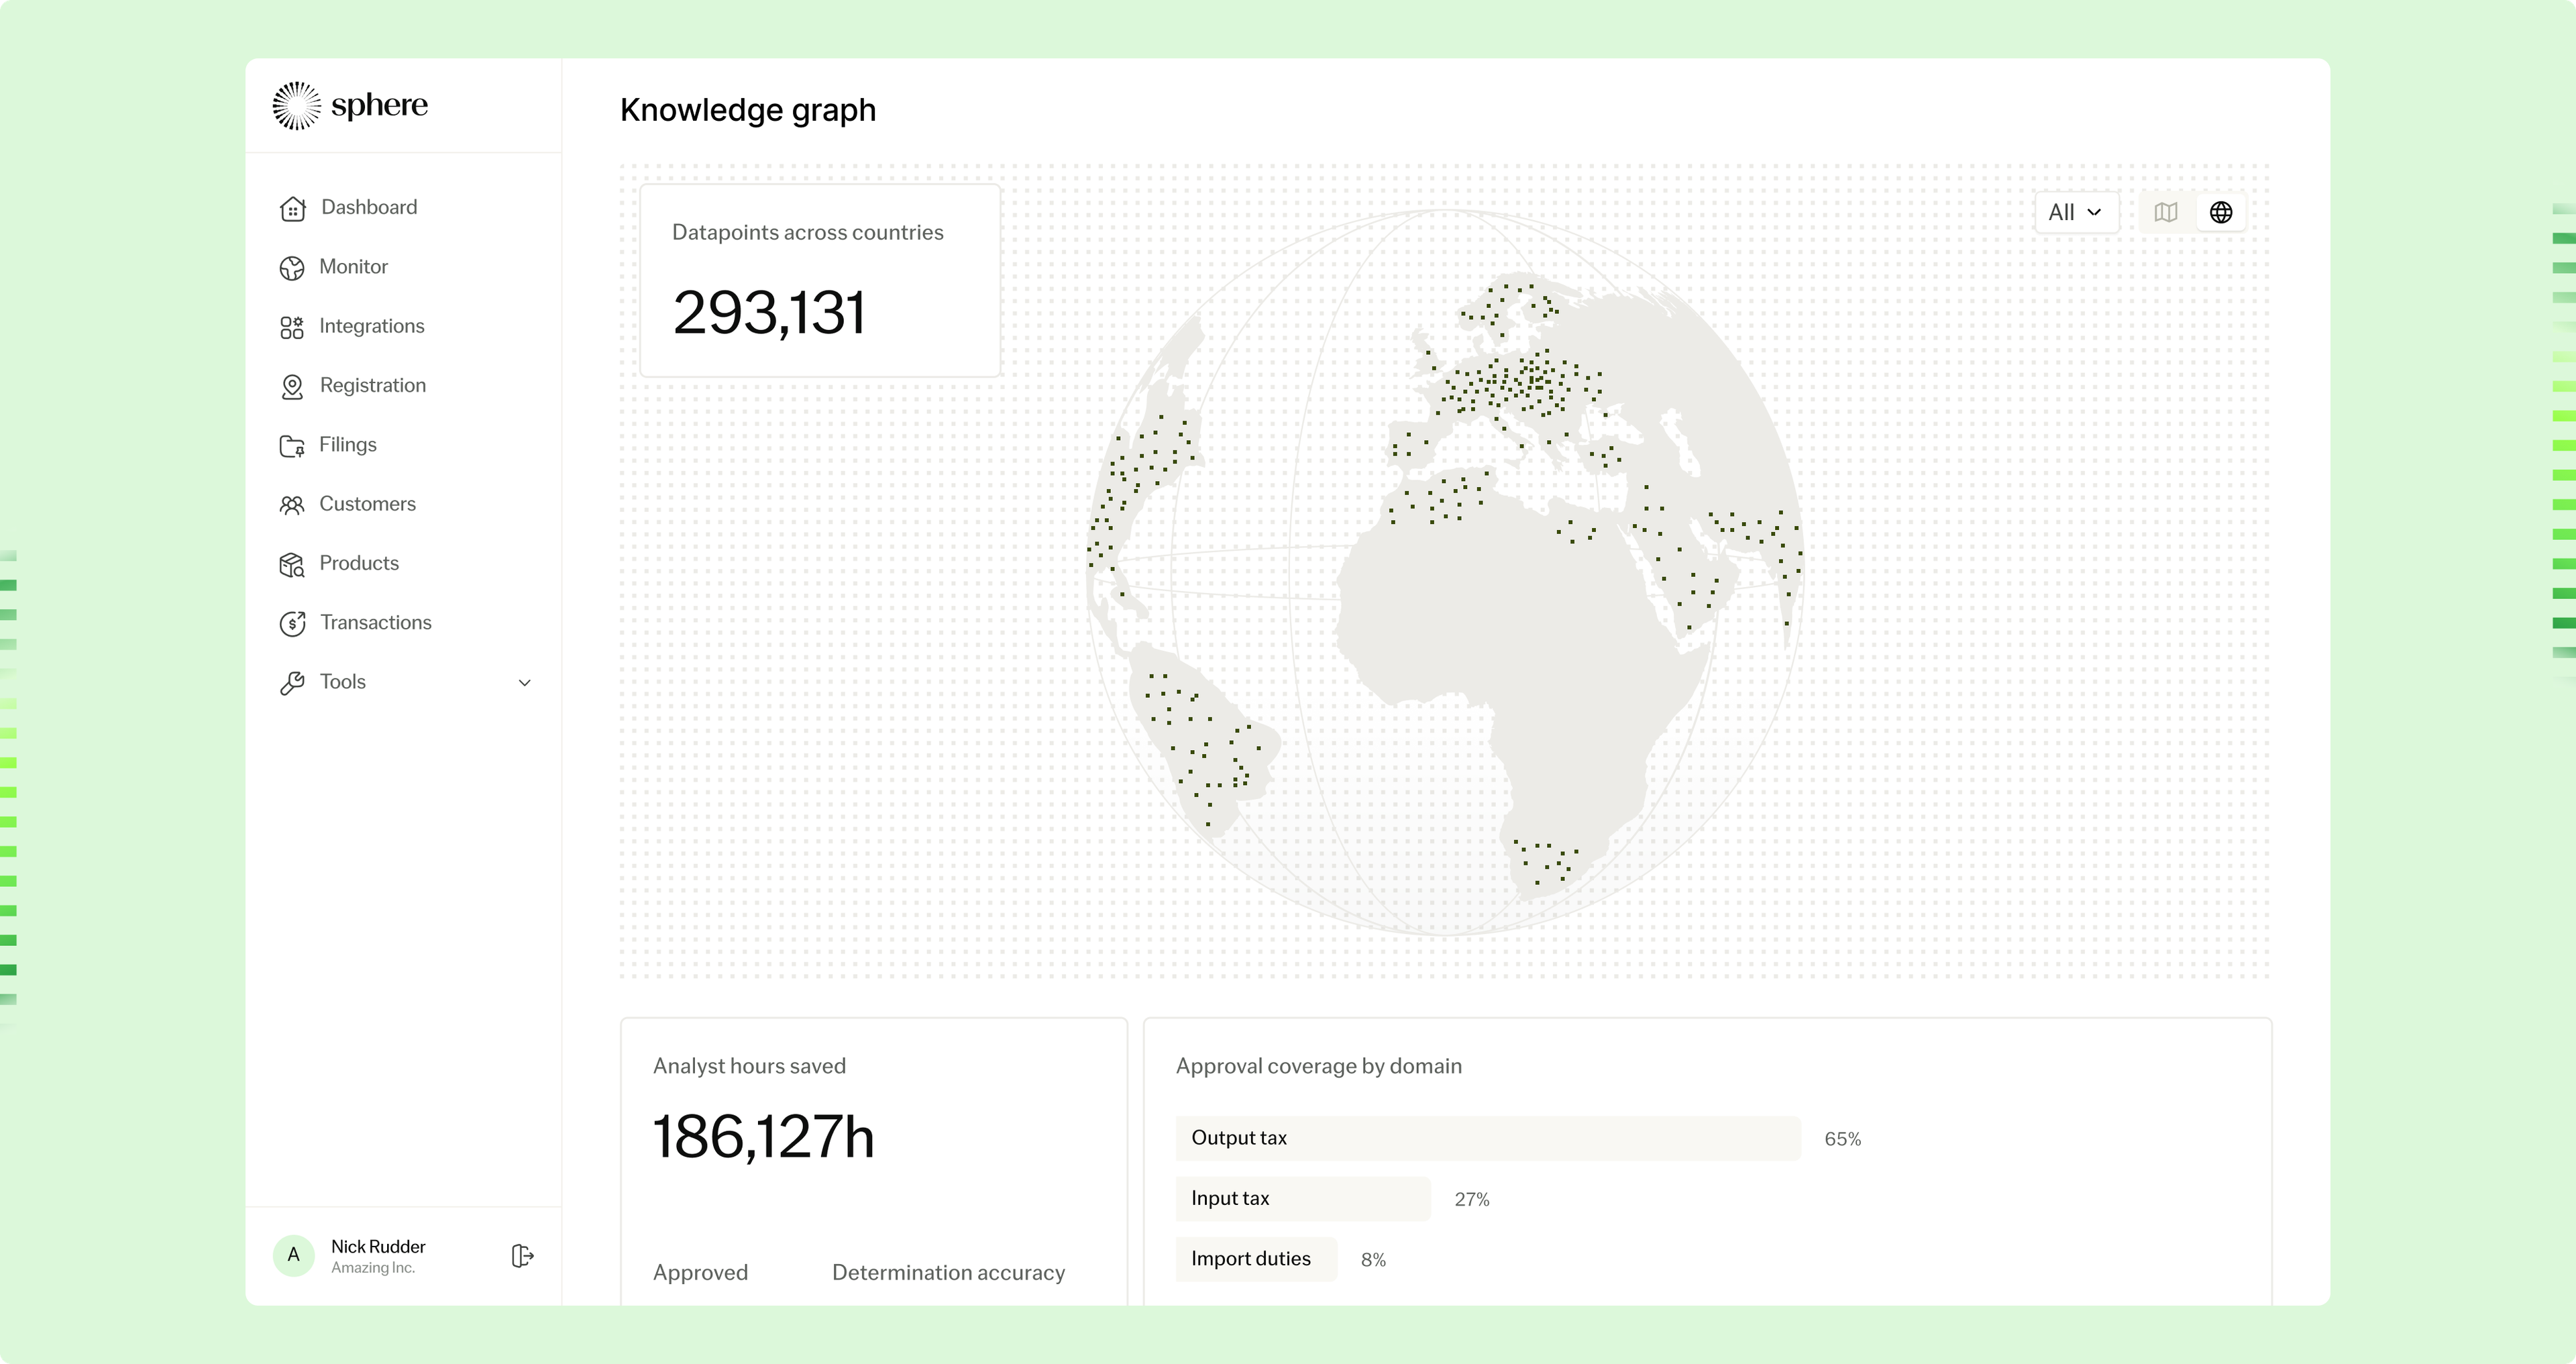The height and width of the screenshot is (1364, 2576).
Task: Click the Knowledge graph heading
Action: (x=748, y=110)
